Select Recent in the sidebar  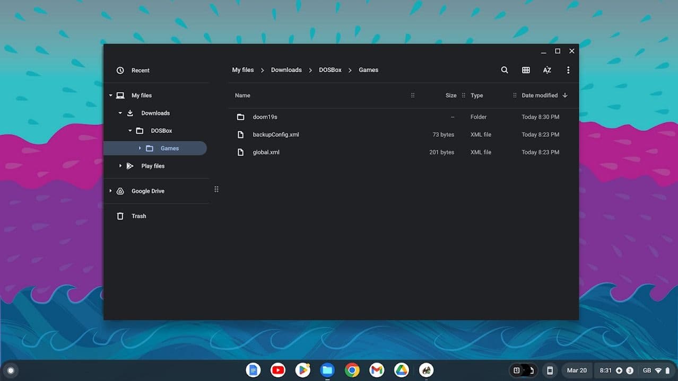[x=140, y=70]
